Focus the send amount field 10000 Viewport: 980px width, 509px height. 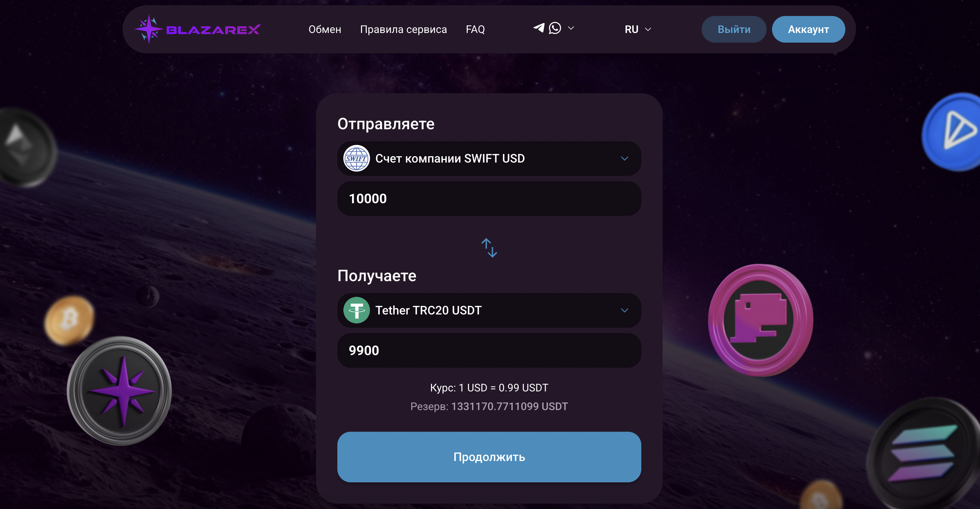pos(489,199)
